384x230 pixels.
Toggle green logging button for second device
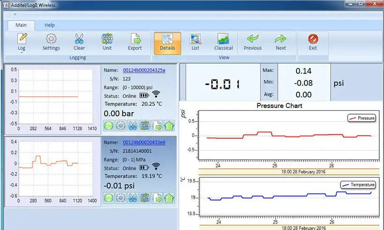109,197
